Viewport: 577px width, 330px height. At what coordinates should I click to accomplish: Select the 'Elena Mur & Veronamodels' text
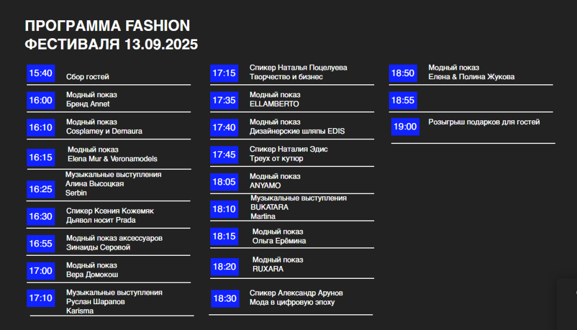[x=112, y=159]
